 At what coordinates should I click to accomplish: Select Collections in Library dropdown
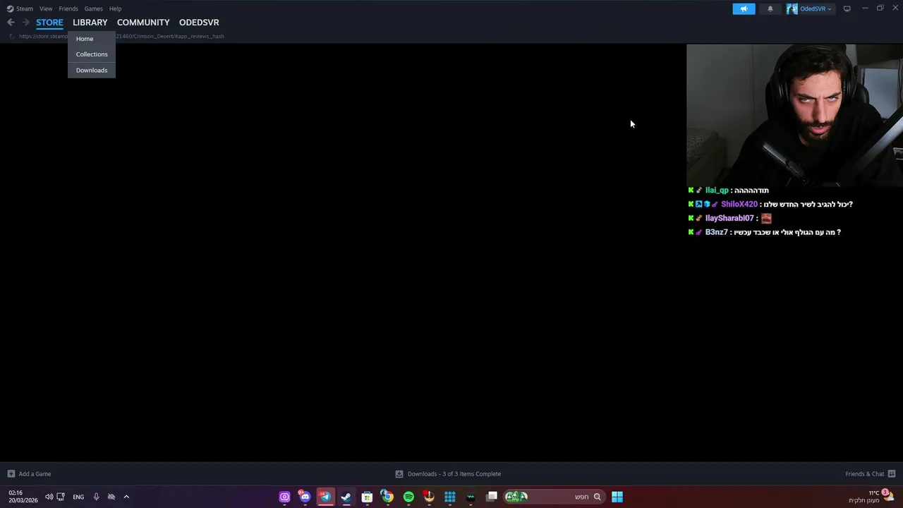tap(92, 54)
